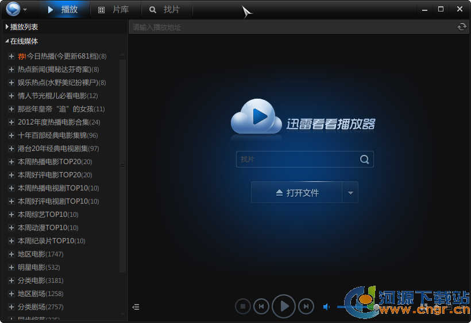Click the 打开文件 button
This screenshot has height=323, width=471.
[x=297, y=193]
